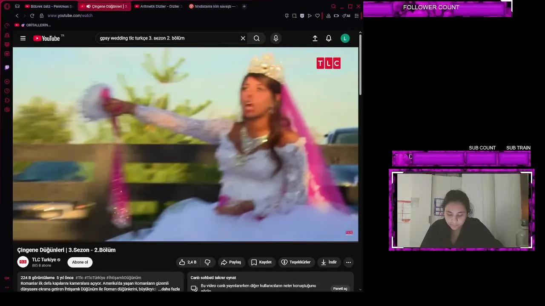Open the YouTube hamburger guide menu
This screenshot has height=306, width=545.
pos(23,38)
